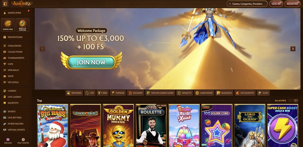Select the Hot Jackpots category chip

(245, 93)
